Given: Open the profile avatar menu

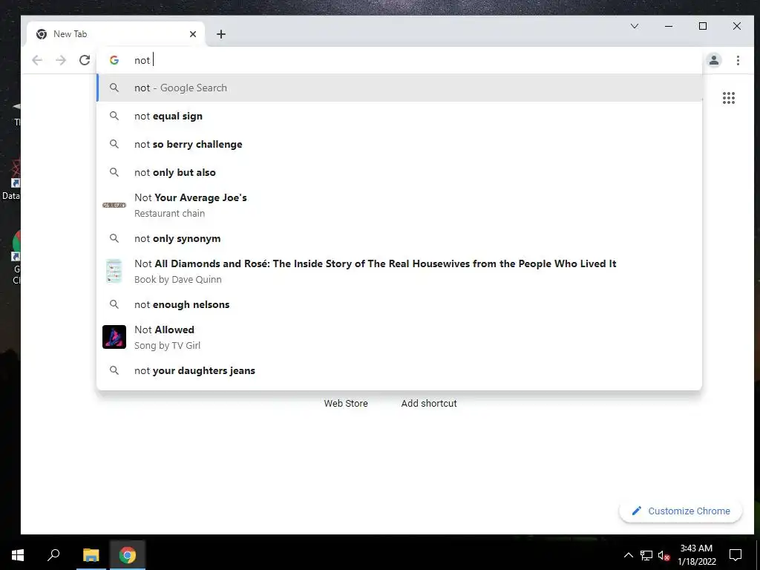Looking at the screenshot, I should (x=714, y=60).
